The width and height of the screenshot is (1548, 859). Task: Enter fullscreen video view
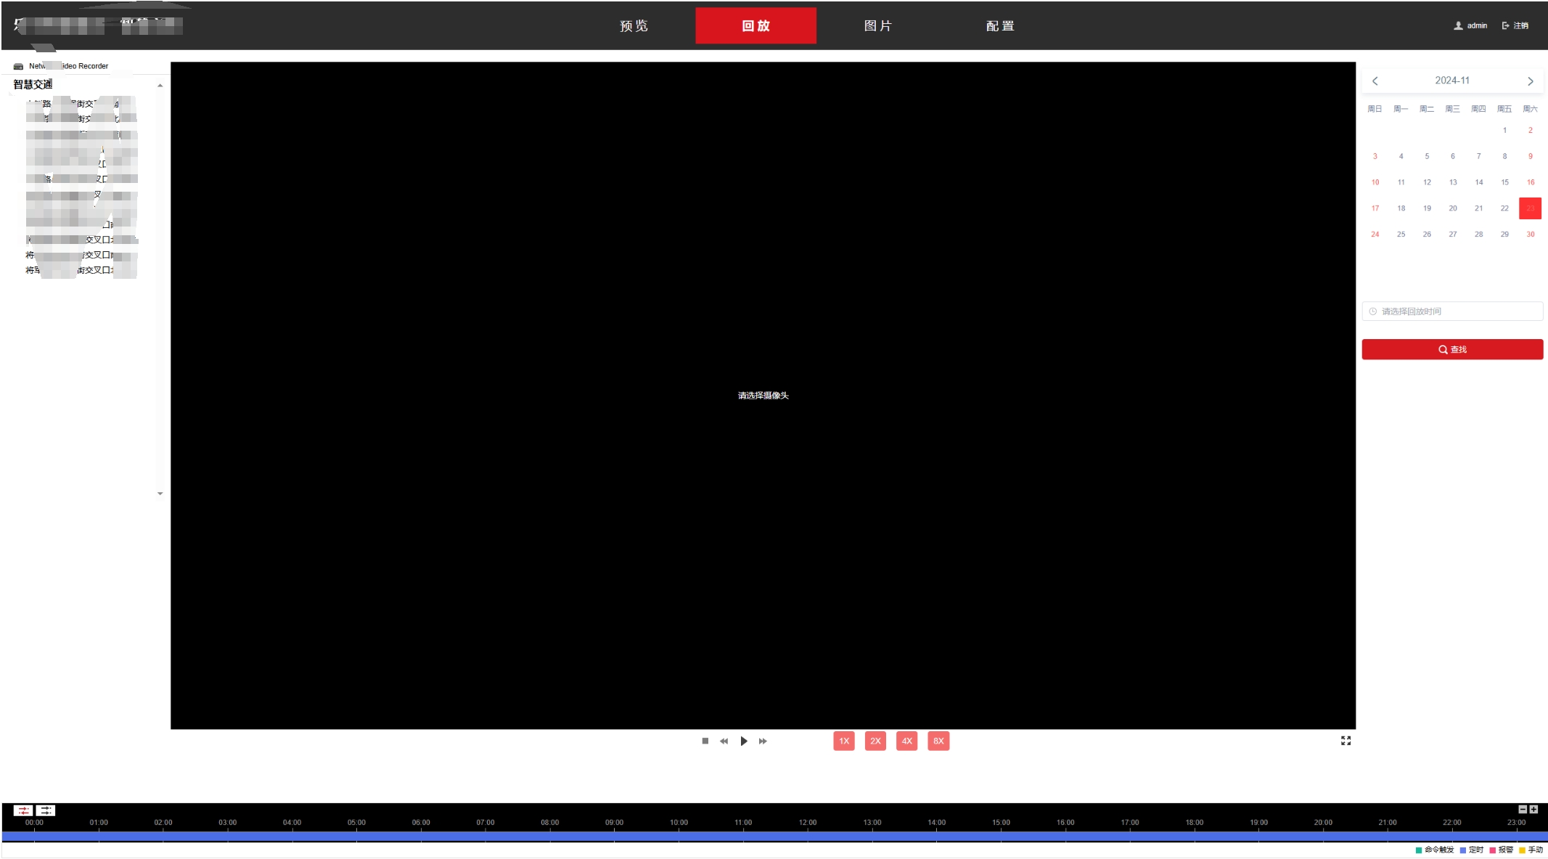coord(1346,741)
